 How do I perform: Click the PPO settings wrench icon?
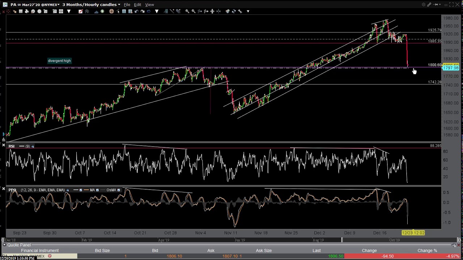click(67, 190)
